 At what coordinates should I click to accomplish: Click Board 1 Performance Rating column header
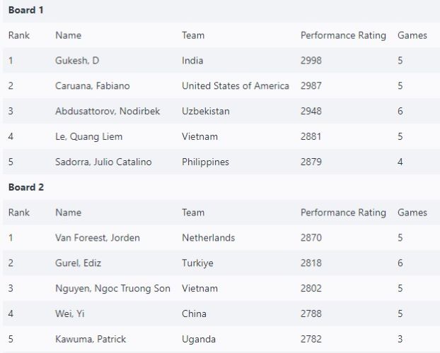[x=343, y=35]
